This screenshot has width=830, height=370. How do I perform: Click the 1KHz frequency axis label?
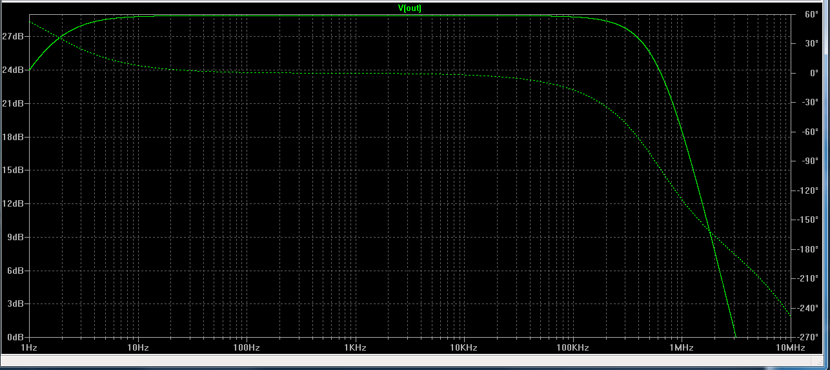tap(355, 347)
